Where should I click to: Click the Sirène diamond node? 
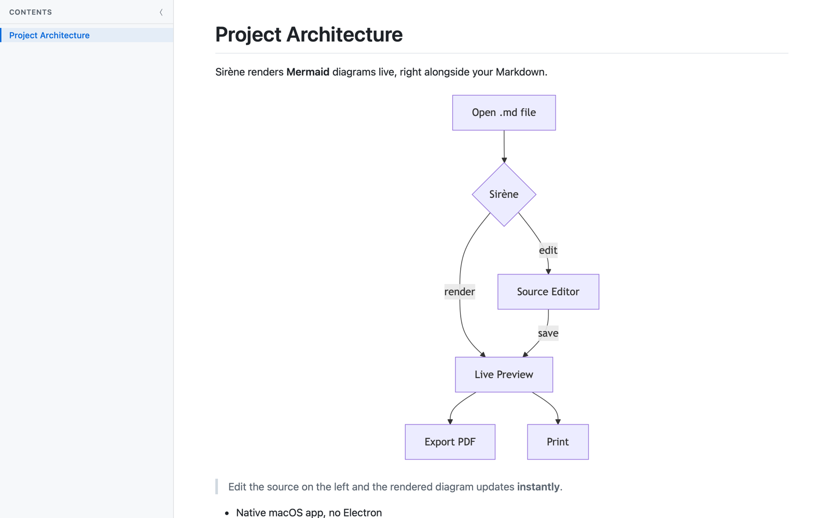[x=504, y=194]
